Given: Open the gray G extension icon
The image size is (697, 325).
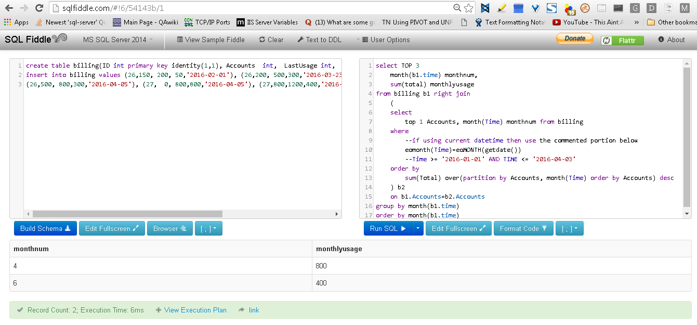Looking at the screenshot, I should (635, 8).
